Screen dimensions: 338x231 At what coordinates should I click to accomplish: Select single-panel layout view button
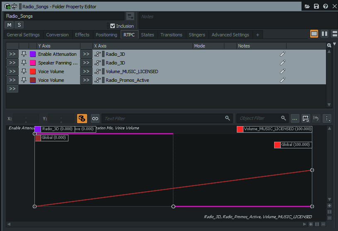click(314, 34)
